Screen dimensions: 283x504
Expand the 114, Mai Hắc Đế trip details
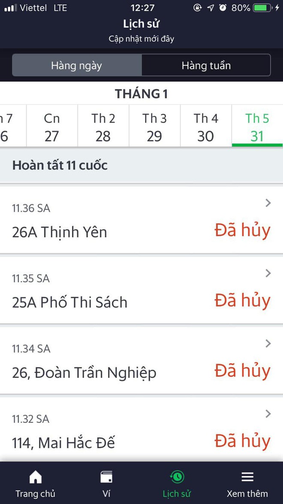click(268, 413)
